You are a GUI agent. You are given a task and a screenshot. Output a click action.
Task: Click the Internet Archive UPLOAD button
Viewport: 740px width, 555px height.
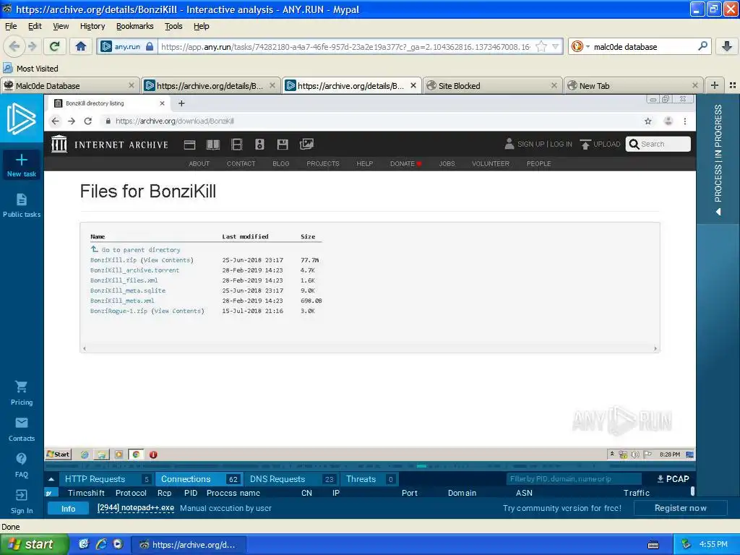[600, 144]
